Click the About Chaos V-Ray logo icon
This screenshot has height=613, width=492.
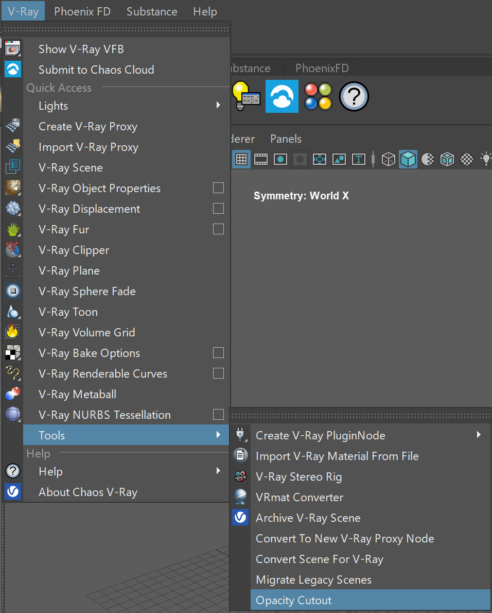click(x=12, y=492)
